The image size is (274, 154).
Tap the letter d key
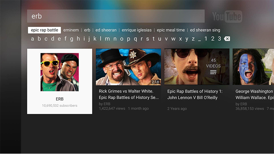click(x=53, y=38)
